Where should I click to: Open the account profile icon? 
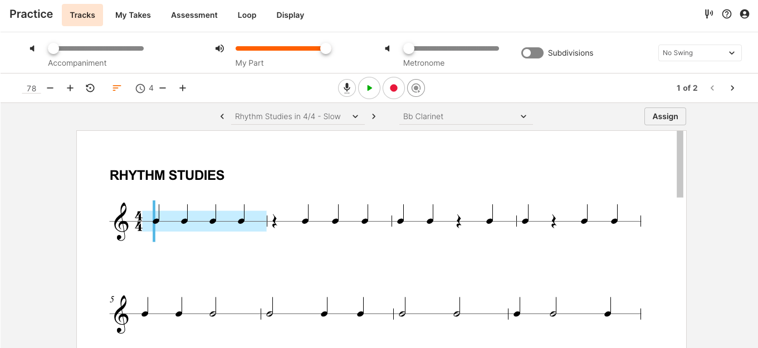pos(745,13)
